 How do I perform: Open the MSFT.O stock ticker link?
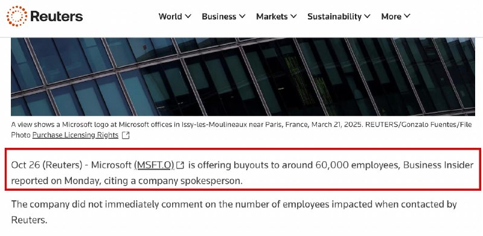pos(155,165)
